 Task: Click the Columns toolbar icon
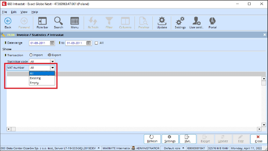pos(125,23)
